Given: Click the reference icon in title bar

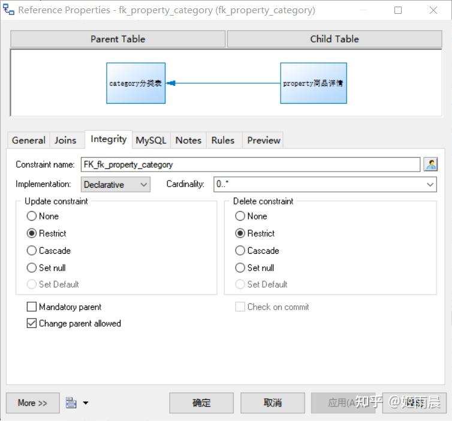Looking at the screenshot, I should [8, 10].
